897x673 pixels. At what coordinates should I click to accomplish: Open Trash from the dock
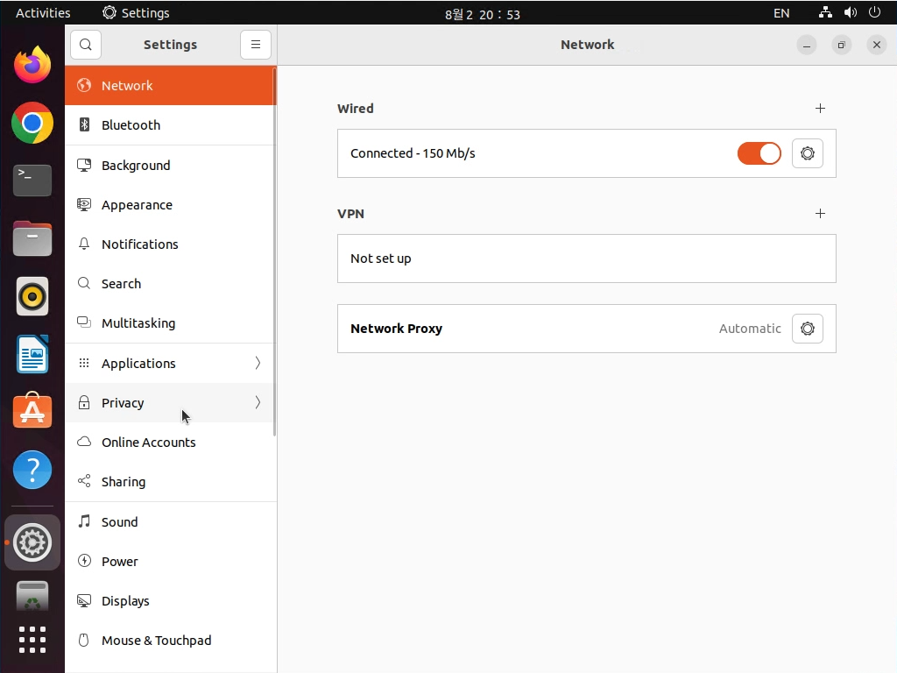[32, 597]
